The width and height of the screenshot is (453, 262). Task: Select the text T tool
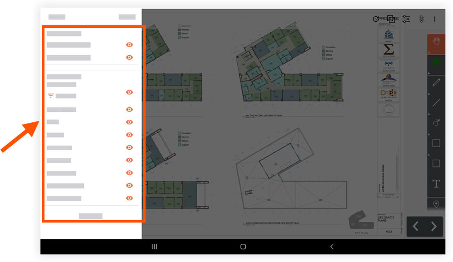click(436, 184)
